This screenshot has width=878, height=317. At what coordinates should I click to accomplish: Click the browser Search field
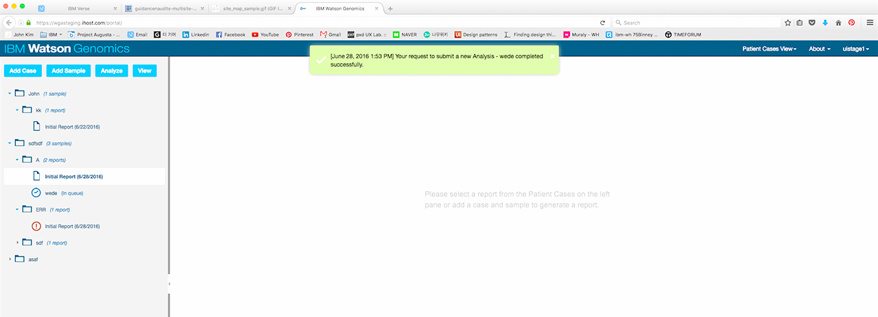click(x=696, y=23)
